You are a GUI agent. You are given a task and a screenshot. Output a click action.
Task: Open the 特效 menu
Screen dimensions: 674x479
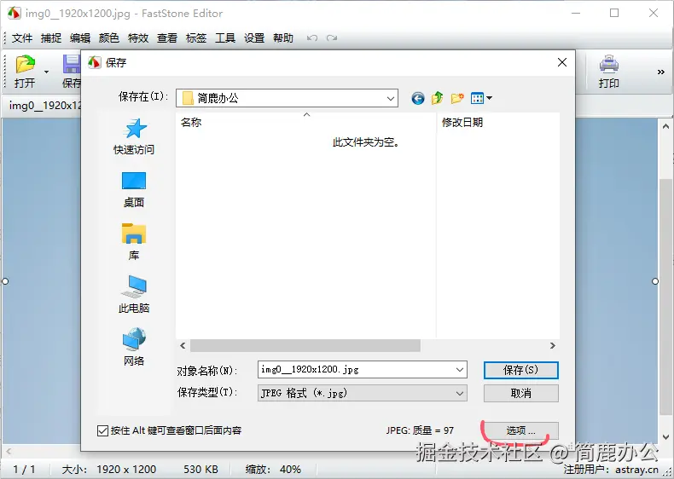(x=138, y=38)
